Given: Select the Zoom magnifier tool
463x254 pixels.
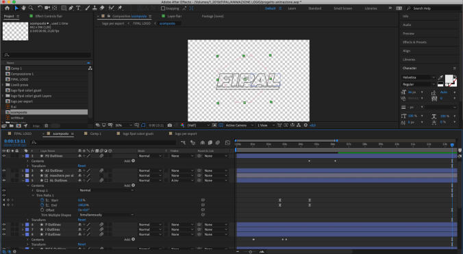Looking at the screenshot, I should point(31,8).
